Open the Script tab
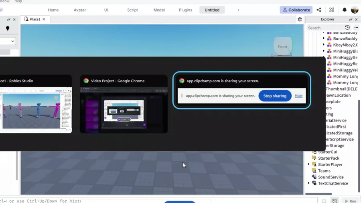This screenshot has height=203, width=361. click(132, 10)
